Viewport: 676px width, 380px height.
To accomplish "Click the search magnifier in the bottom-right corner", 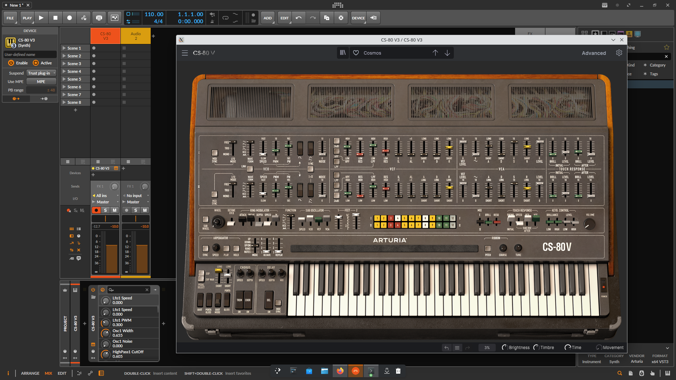I will tap(619, 373).
